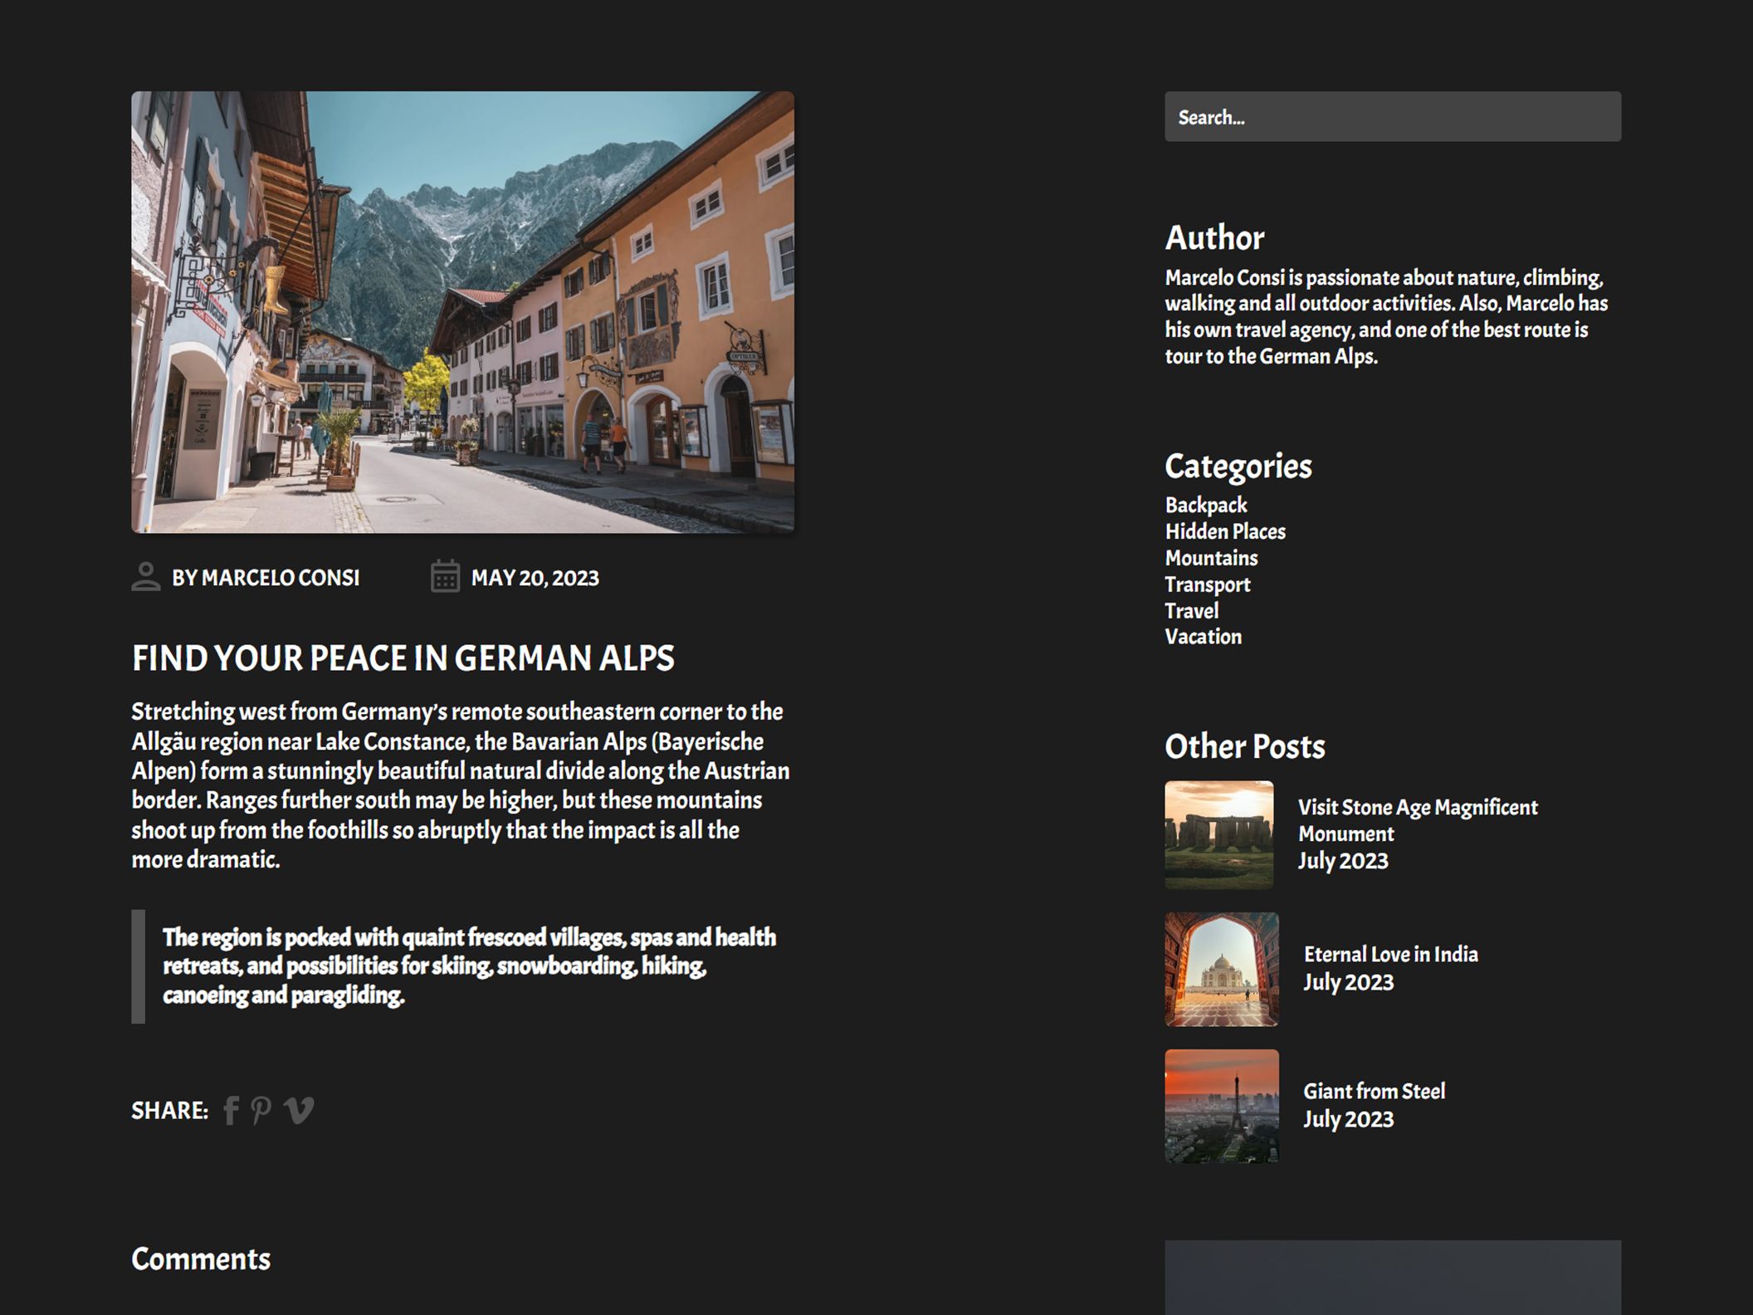Open the Eiffel Tower post thumbnail
Image resolution: width=1753 pixels, height=1315 pixels.
1221,1106
